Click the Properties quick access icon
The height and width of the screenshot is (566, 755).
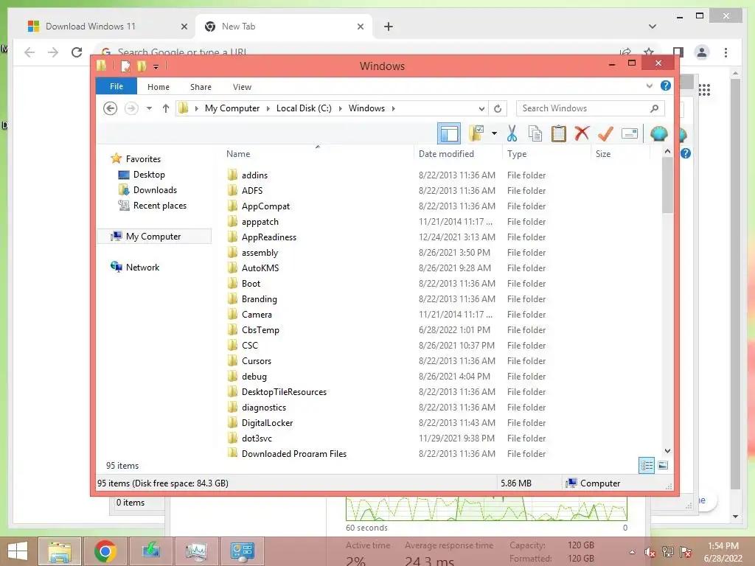coord(125,66)
